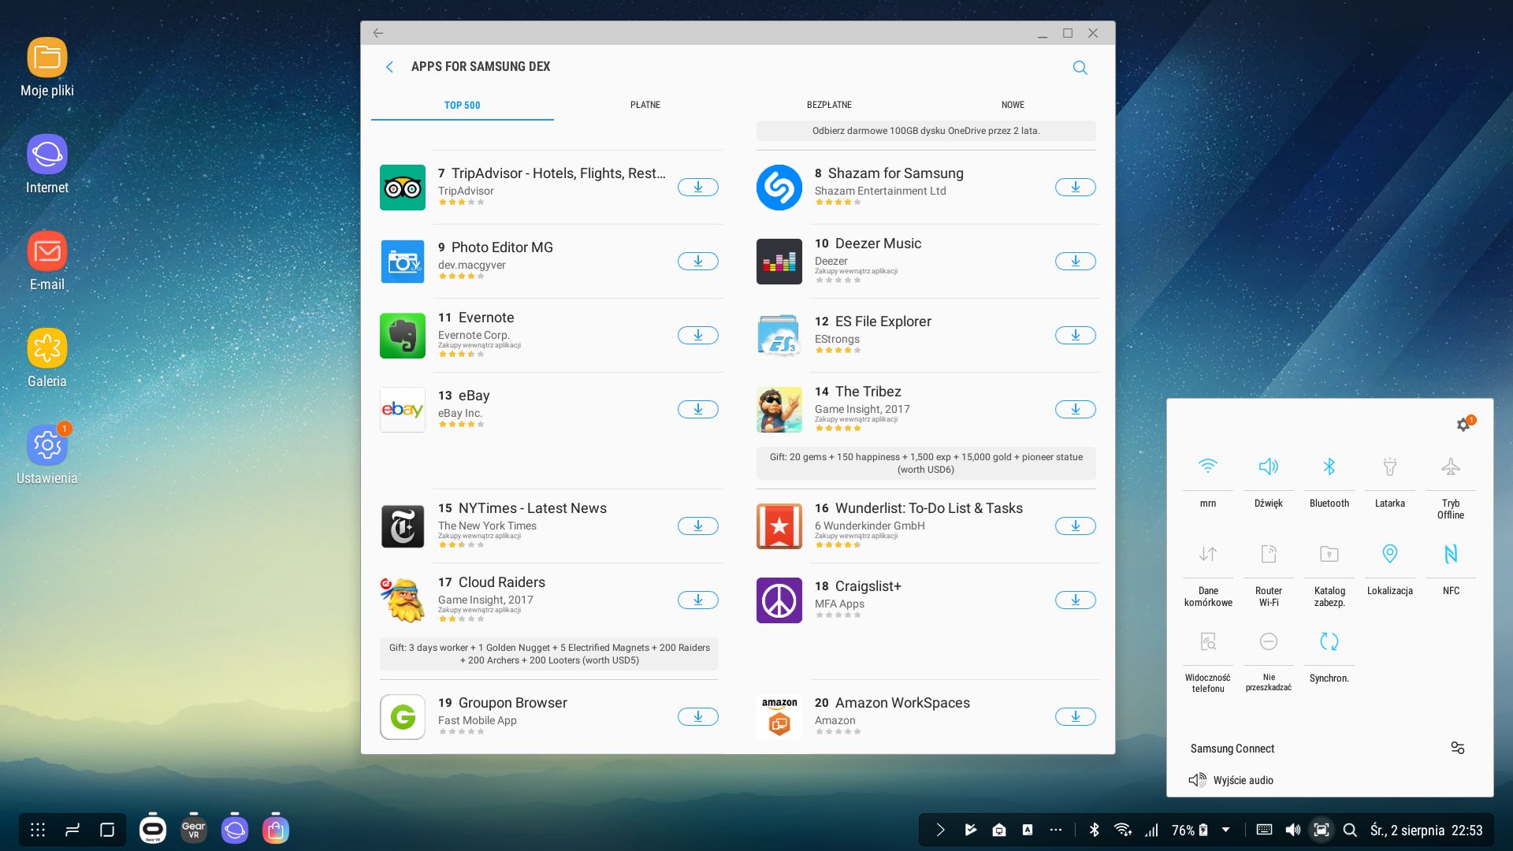Open the on-screen keyboard icon in taskbar
The width and height of the screenshot is (1513, 851).
tap(1264, 830)
